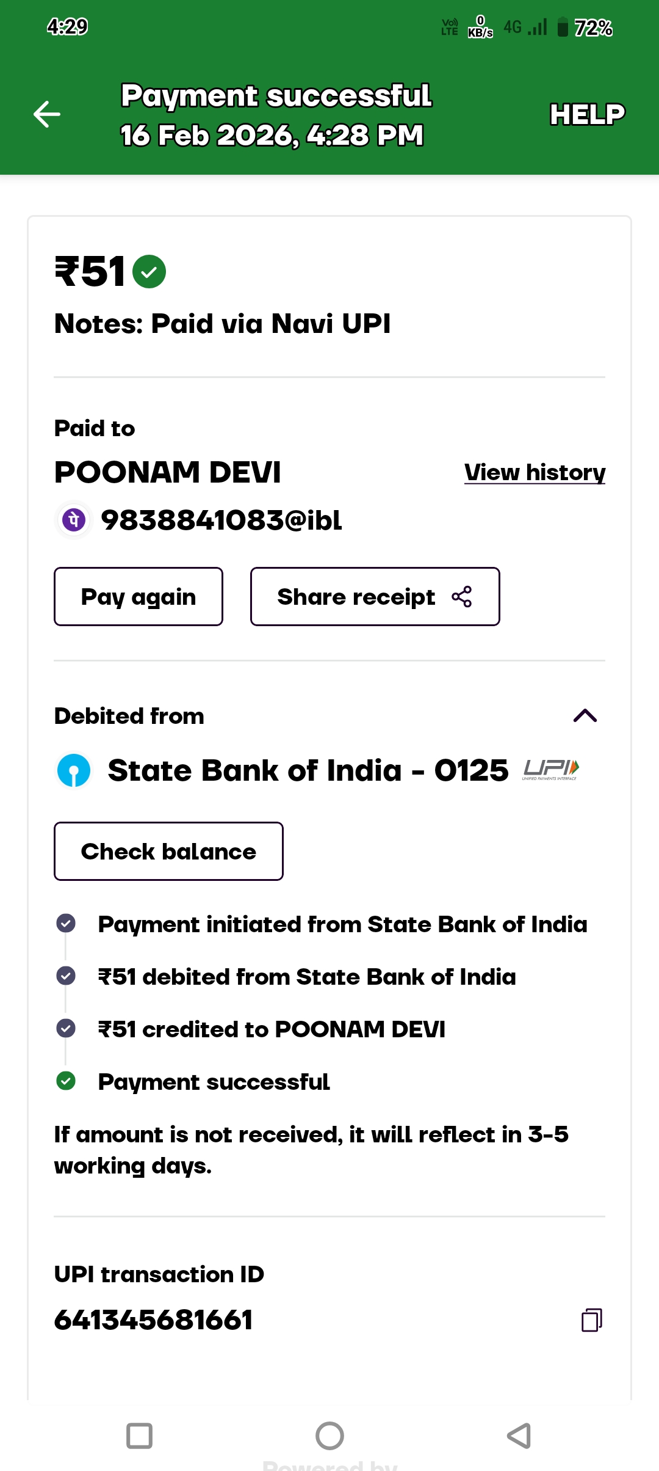
Task: Tap the Payment initiated step checkmark
Action: tap(66, 924)
